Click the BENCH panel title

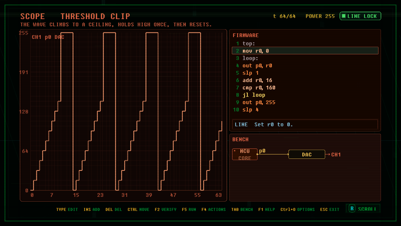pos(241,139)
